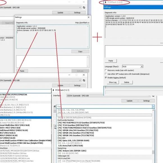Click the Settings button right of the topmost Update
The height and width of the screenshot is (163, 163).
(x=77, y=13)
